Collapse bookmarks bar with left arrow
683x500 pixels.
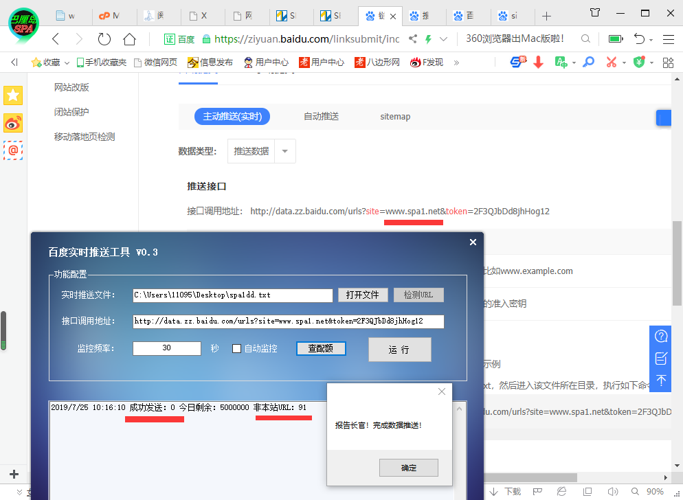click(14, 62)
